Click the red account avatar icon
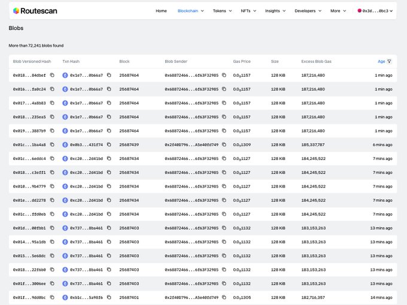 coord(360,11)
